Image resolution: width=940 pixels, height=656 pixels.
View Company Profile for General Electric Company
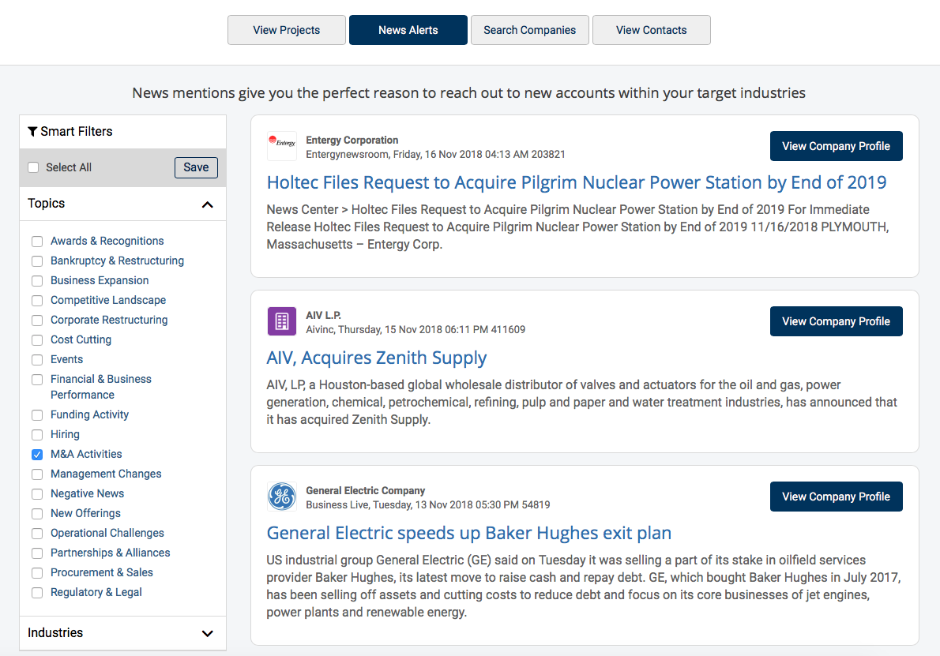837,497
